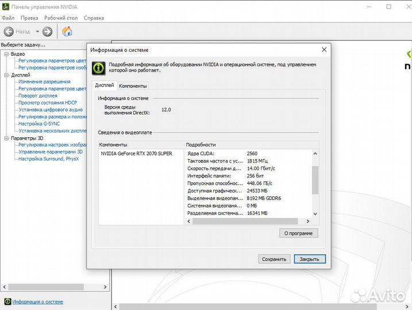Open Установка нескольких дисплеев task
This screenshot has height=310, width=412.
tap(52, 131)
